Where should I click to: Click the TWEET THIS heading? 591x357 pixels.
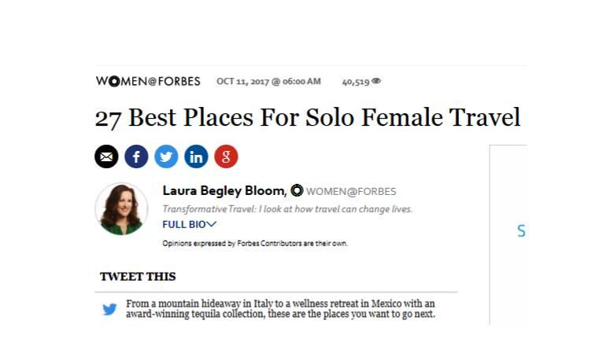[x=138, y=277]
